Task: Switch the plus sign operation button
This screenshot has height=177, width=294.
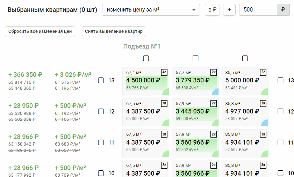Action: [x=229, y=10]
